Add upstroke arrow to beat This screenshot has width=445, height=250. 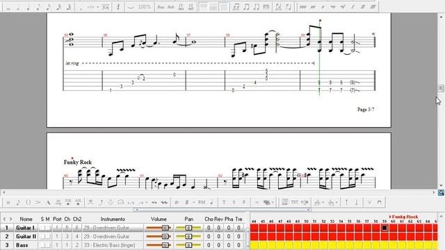point(346,202)
